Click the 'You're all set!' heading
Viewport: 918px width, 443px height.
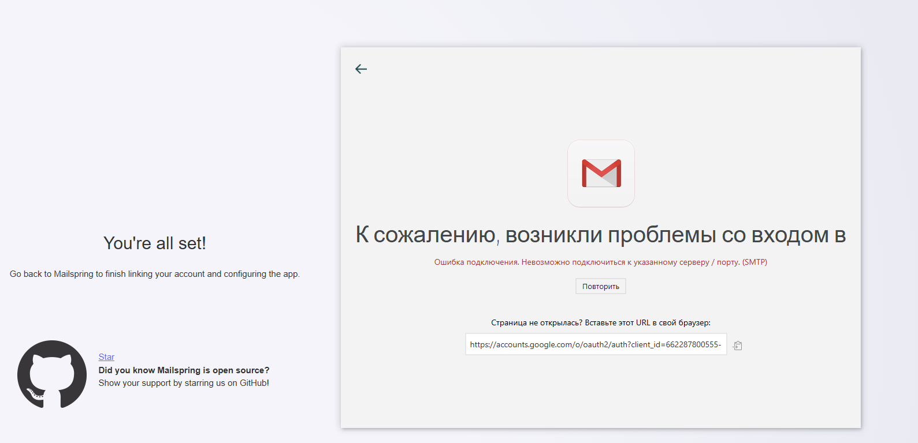point(155,243)
